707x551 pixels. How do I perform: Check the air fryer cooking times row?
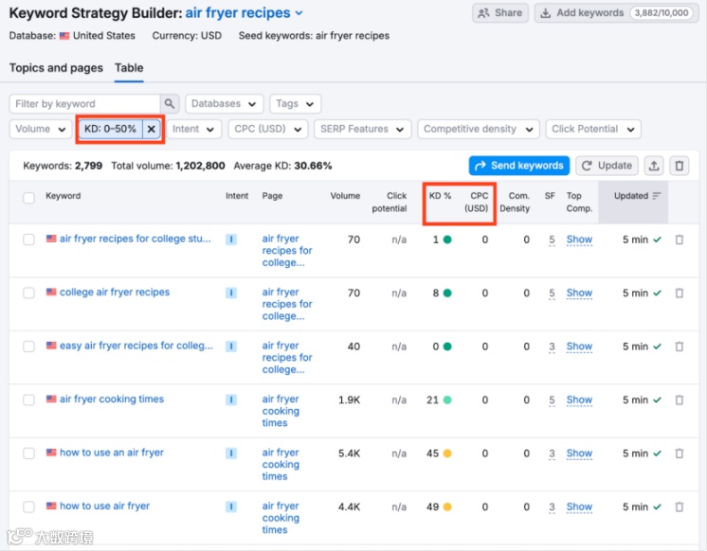tap(28, 400)
